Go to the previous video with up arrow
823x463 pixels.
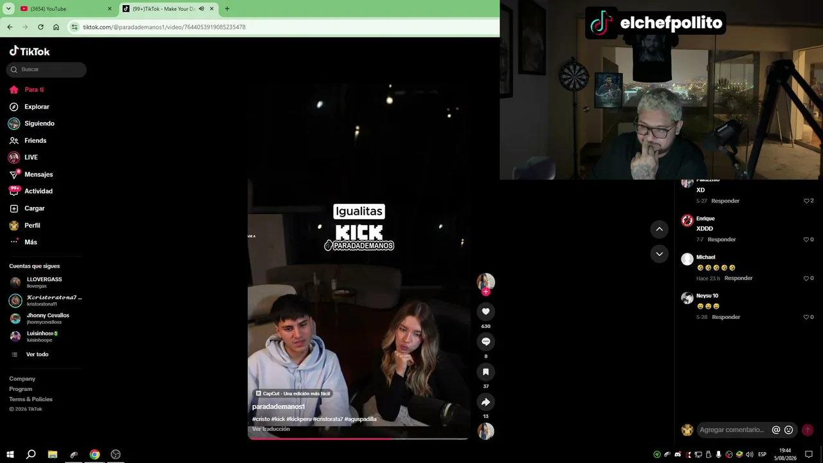659,229
